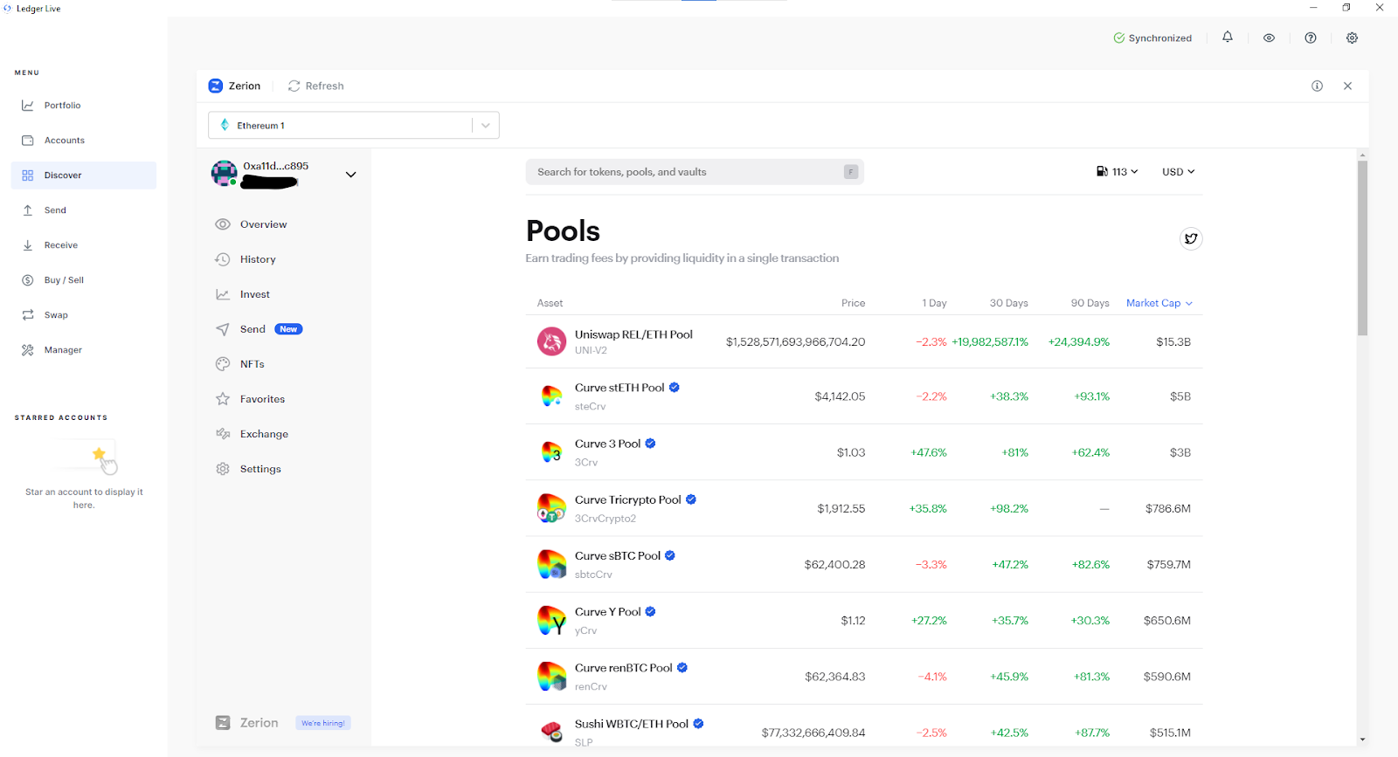The height and width of the screenshot is (757, 1398).
Task: Click the wallet avatar icon
Action: pos(225,174)
